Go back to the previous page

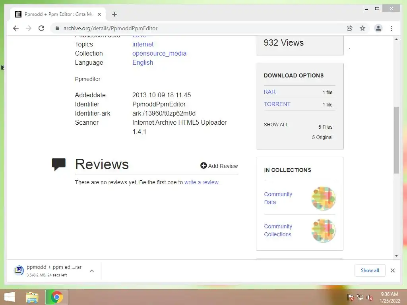click(x=16, y=28)
